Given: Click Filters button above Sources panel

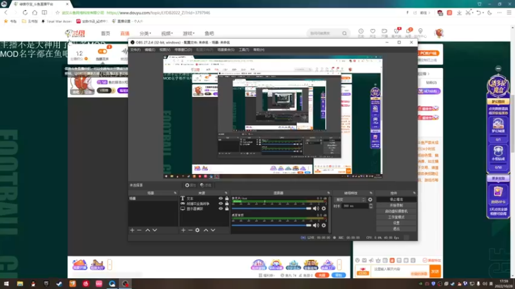Looking at the screenshot, I should coord(205,185).
